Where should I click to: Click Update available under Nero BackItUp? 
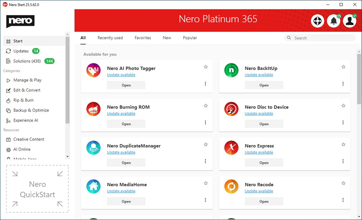tap(259, 75)
